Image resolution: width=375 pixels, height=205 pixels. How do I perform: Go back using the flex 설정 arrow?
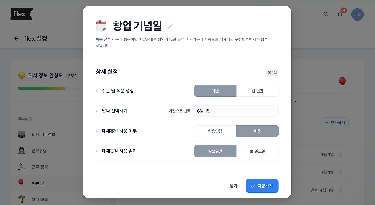pyautogui.click(x=16, y=38)
